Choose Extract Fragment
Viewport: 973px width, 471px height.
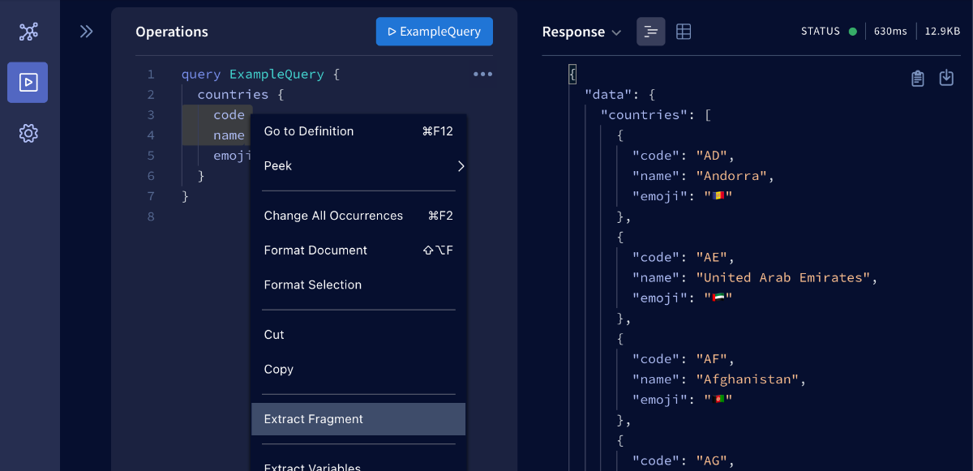tap(358, 419)
